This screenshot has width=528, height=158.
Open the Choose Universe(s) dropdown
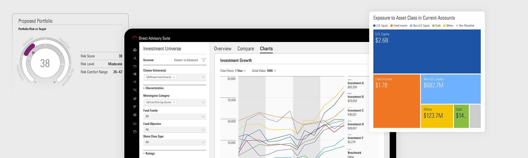pos(175,77)
